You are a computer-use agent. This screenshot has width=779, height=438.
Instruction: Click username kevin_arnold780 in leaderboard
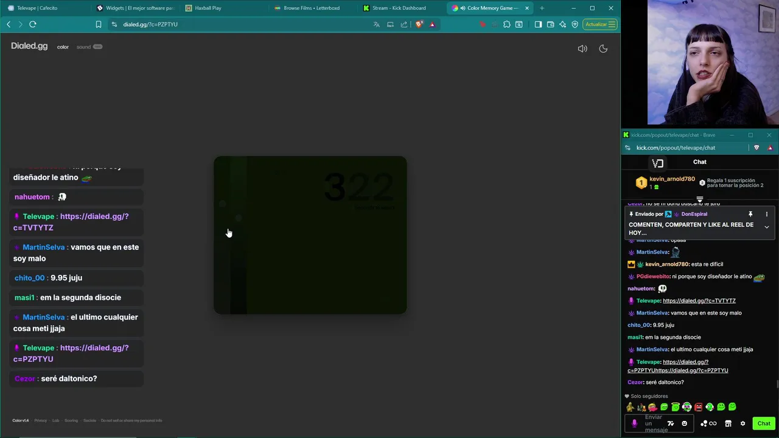tap(672, 179)
